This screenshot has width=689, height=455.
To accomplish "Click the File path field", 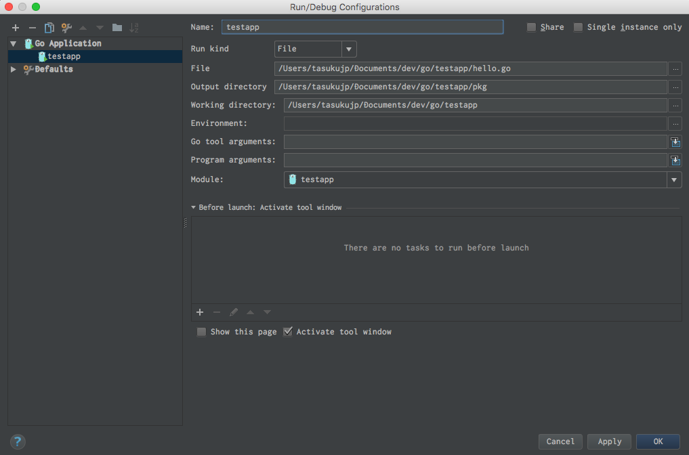I will pyautogui.click(x=471, y=68).
